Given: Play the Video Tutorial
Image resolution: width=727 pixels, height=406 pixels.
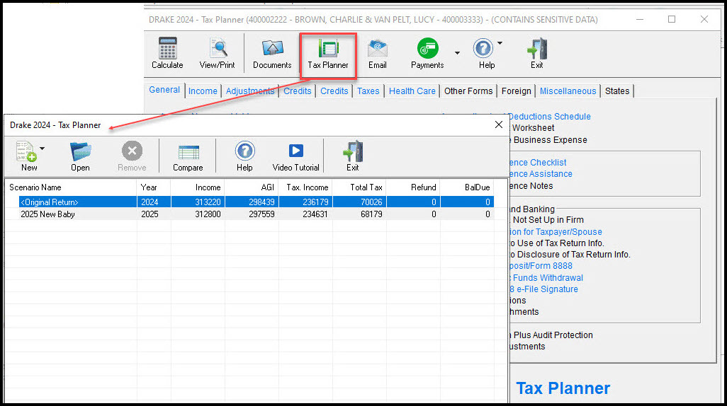Looking at the screenshot, I should [x=295, y=151].
